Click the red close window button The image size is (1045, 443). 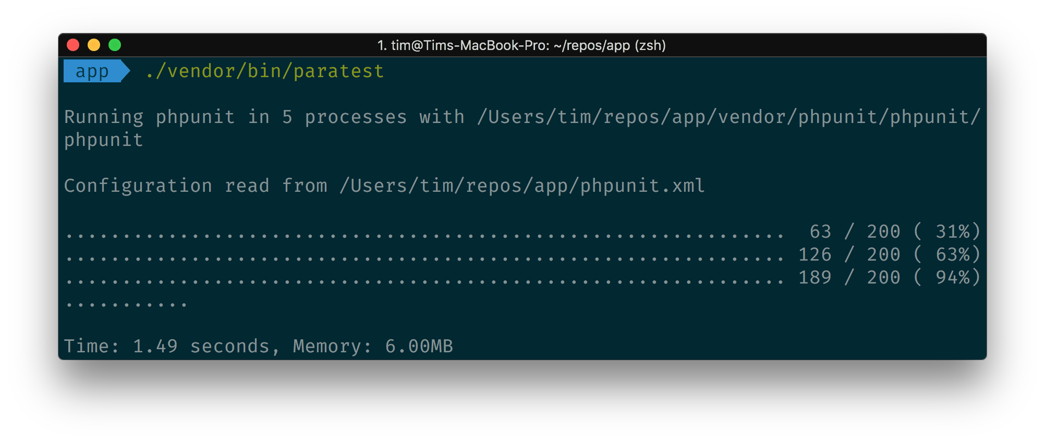click(x=73, y=45)
